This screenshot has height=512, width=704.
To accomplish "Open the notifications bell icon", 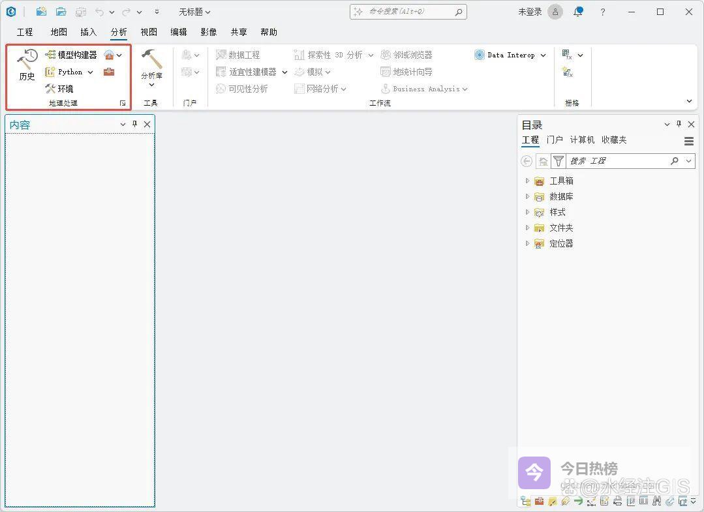I will 577,12.
